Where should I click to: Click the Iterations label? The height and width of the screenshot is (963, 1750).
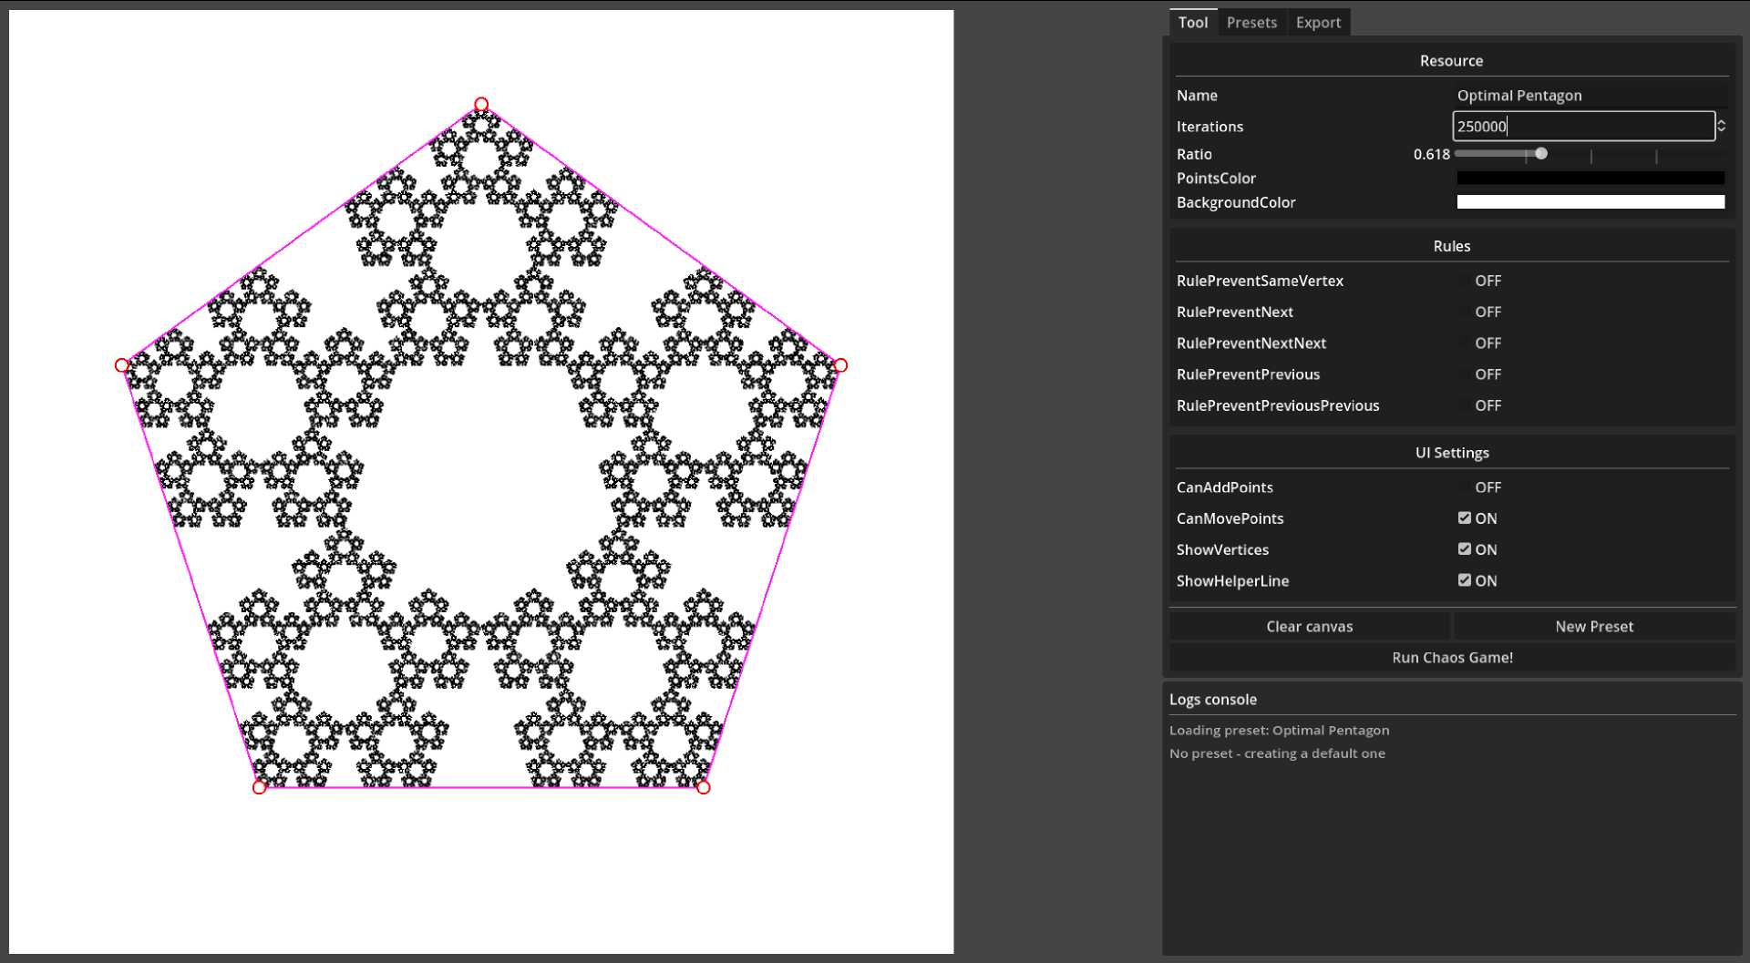coord(1210,127)
